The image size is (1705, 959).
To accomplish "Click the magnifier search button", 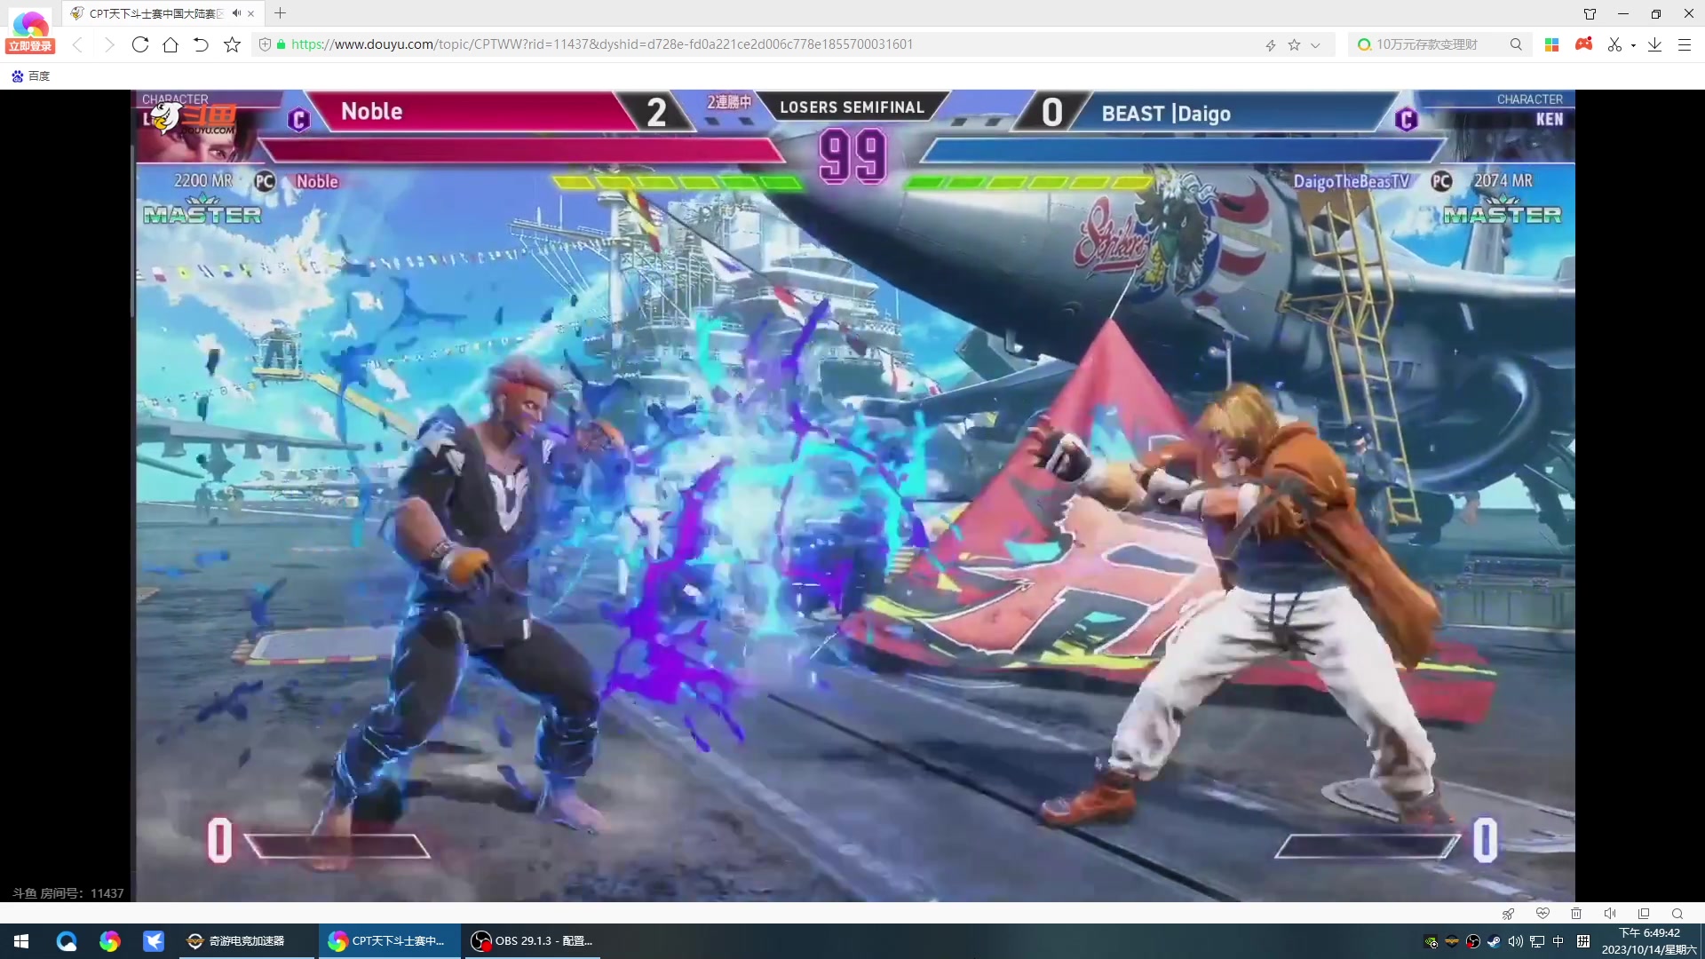I will [1516, 44].
